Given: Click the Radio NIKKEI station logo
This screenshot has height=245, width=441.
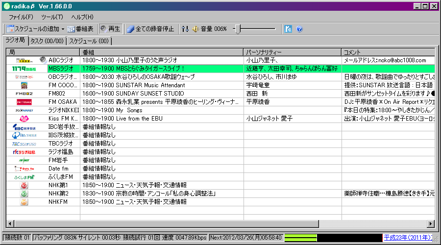Looking at the screenshot, I should click(24, 110).
